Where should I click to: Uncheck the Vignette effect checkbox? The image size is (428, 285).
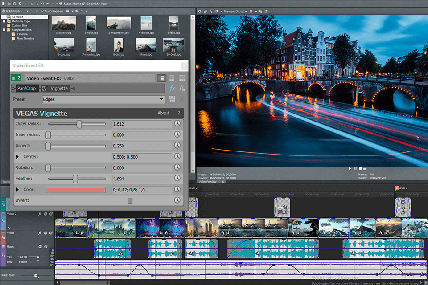pyautogui.click(x=45, y=88)
